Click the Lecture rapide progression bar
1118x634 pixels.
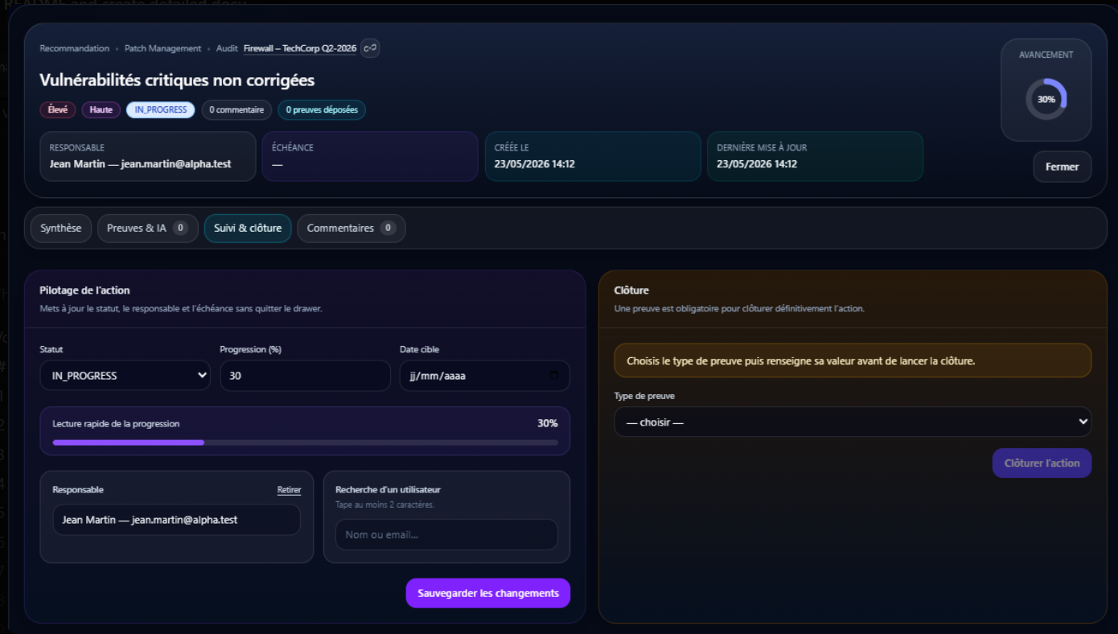[x=306, y=443]
